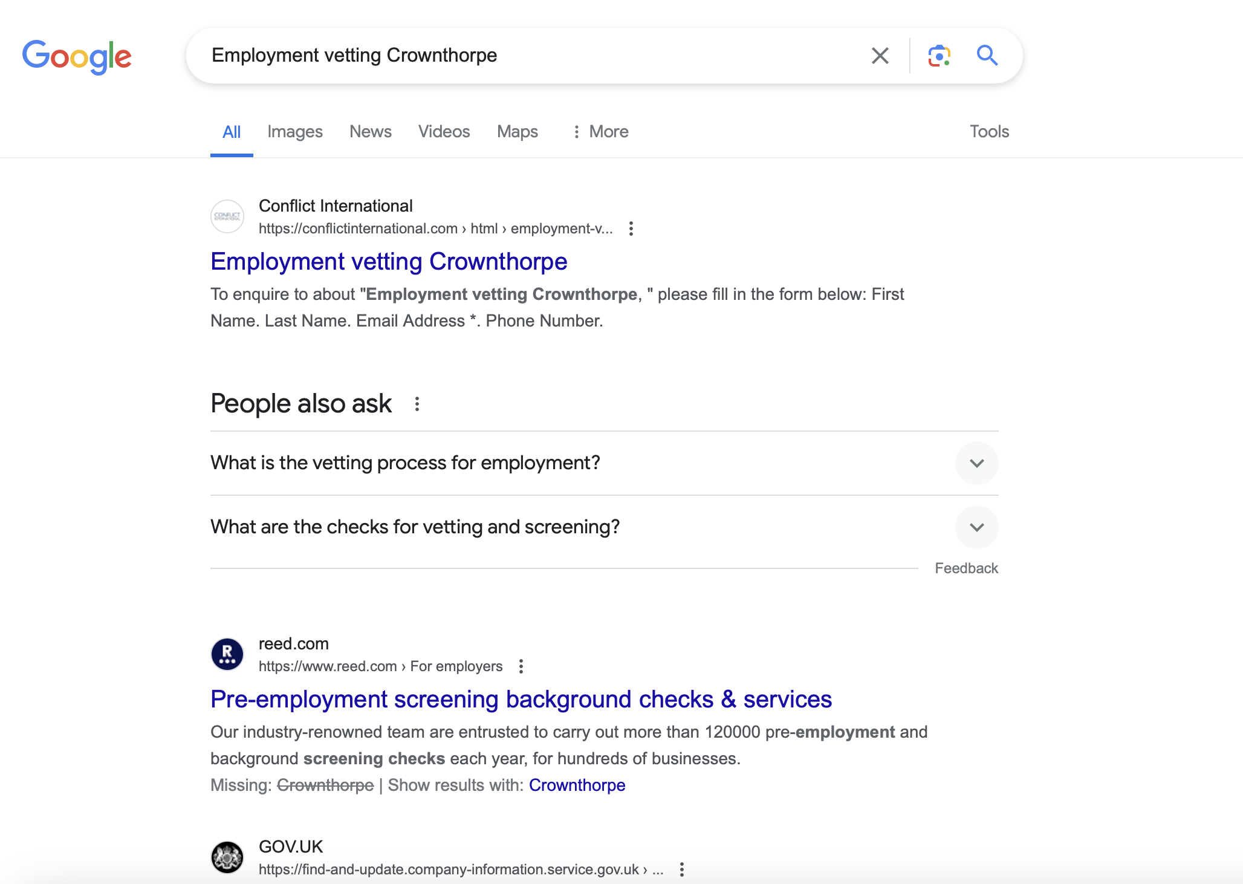Clear the search box text

880,56
